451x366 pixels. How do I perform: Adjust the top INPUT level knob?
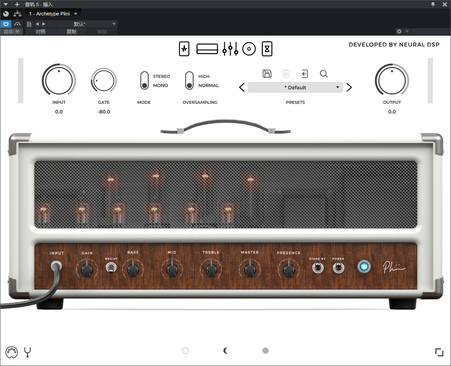[x=59, y=81]
